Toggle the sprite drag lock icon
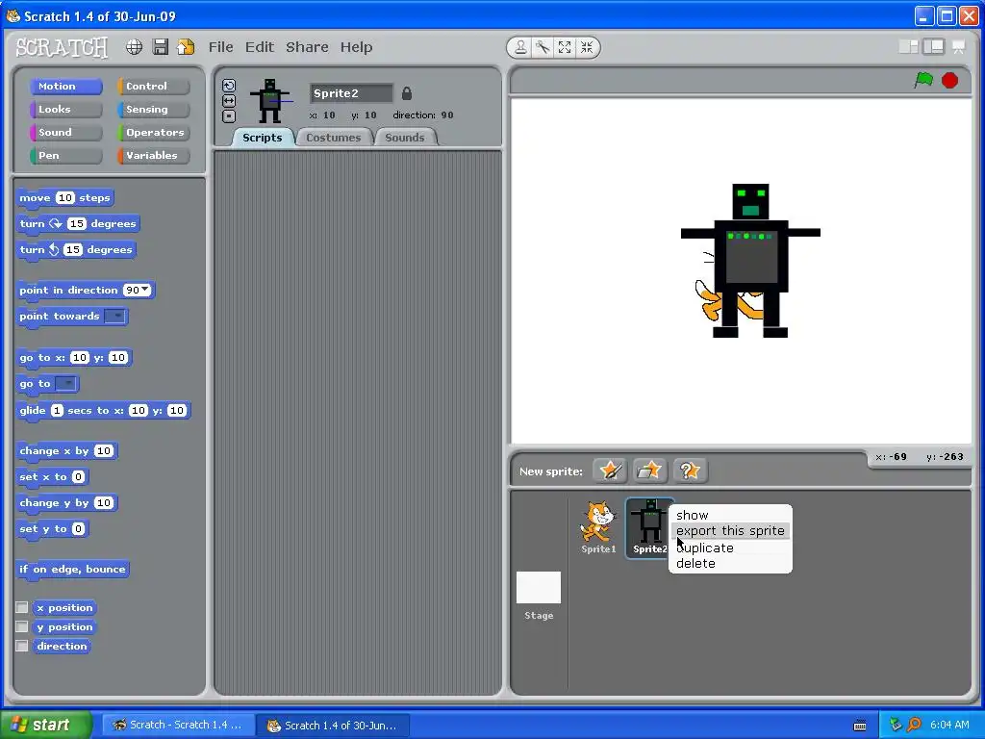 [x=407, y=93]
